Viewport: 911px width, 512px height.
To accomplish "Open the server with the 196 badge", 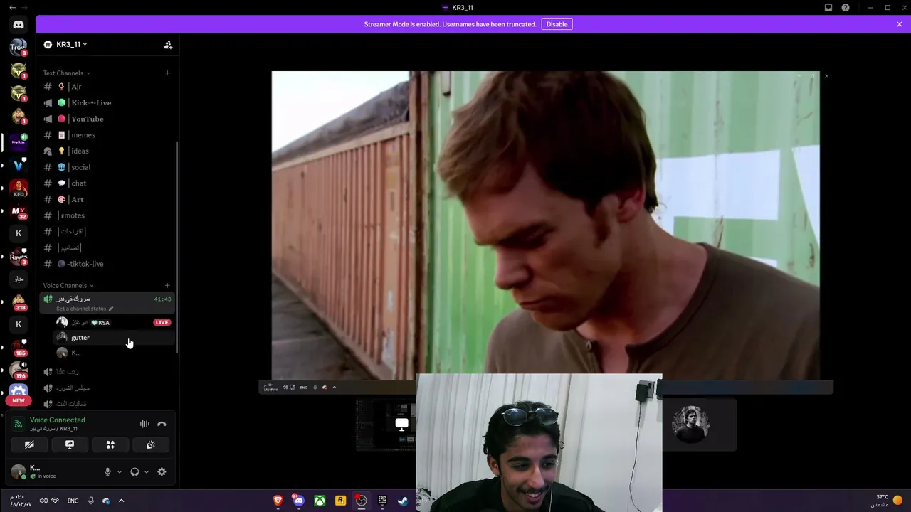I will (19, 370).
